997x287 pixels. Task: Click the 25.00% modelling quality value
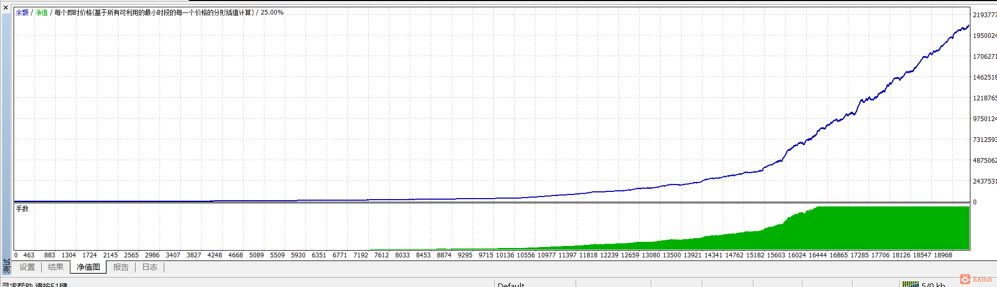[x=272, y=12]
